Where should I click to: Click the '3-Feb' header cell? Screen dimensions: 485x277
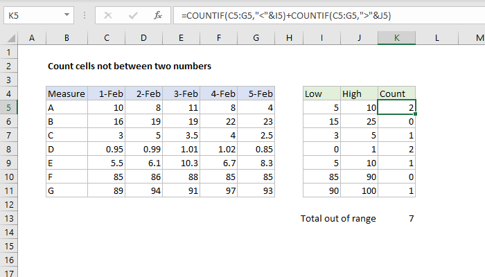[182, 93]
